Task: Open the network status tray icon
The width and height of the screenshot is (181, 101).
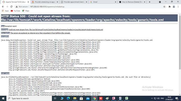Action: [x=155, y=98]
